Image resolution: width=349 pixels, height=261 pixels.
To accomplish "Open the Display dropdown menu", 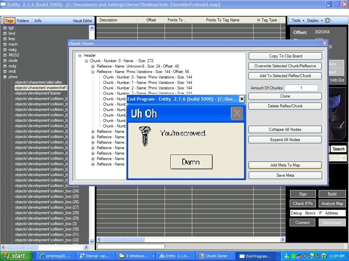I will point(315,20).
